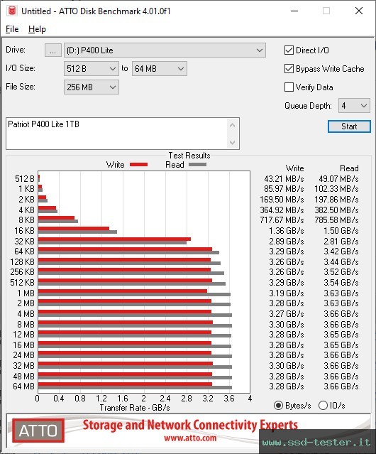Click the Read column header
This screenshot has width=376, height=454.
[x=349, y=168]
